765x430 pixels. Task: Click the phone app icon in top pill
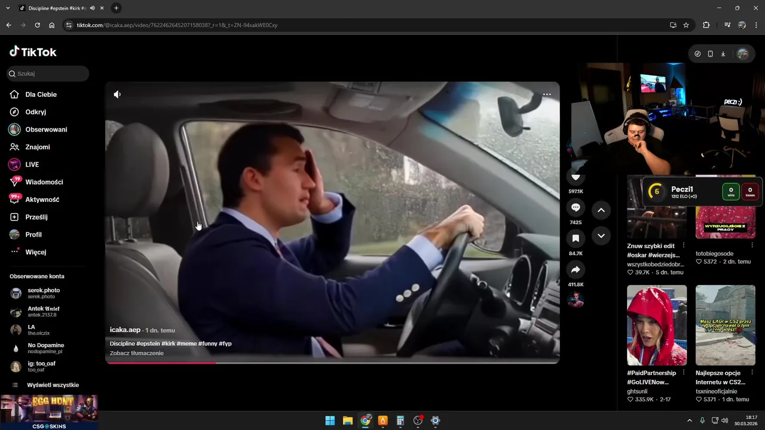pyautogui.click(x=710, y=54)
